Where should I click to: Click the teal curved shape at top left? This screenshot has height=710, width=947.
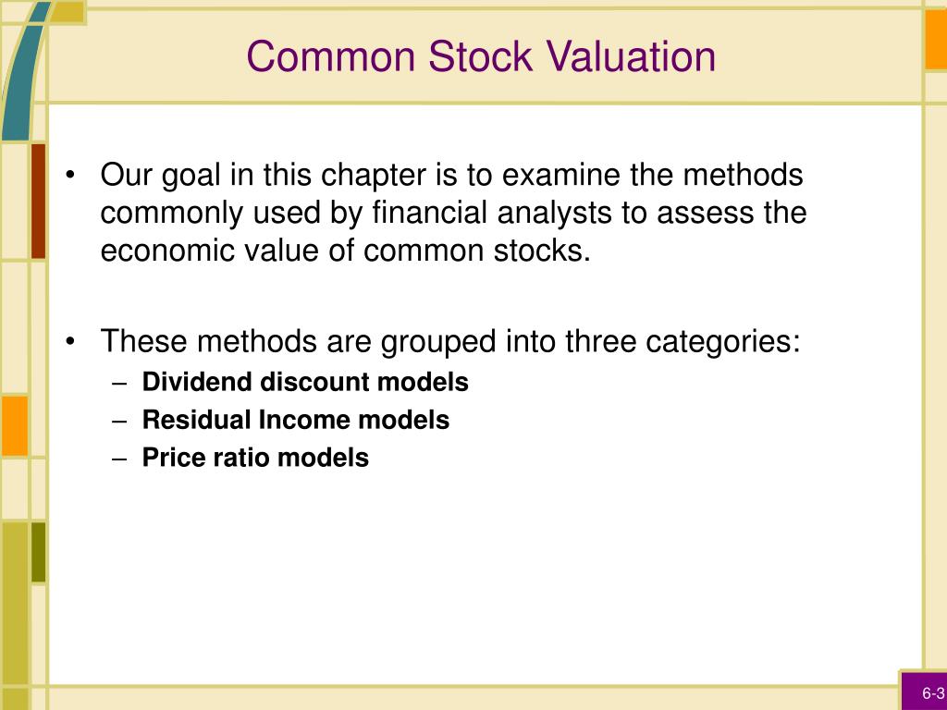point(23,71)
